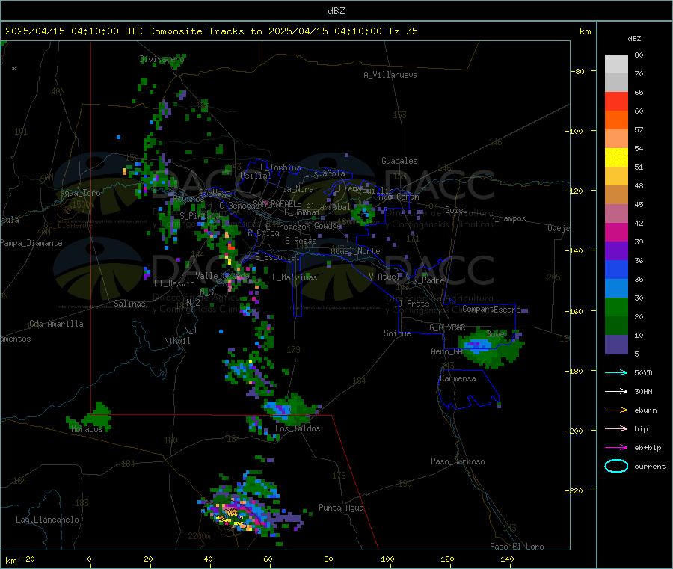The height and width of the screenshot is (569, 673).
Task: Click the '50YD' legend label
Action: click(643, 372)
